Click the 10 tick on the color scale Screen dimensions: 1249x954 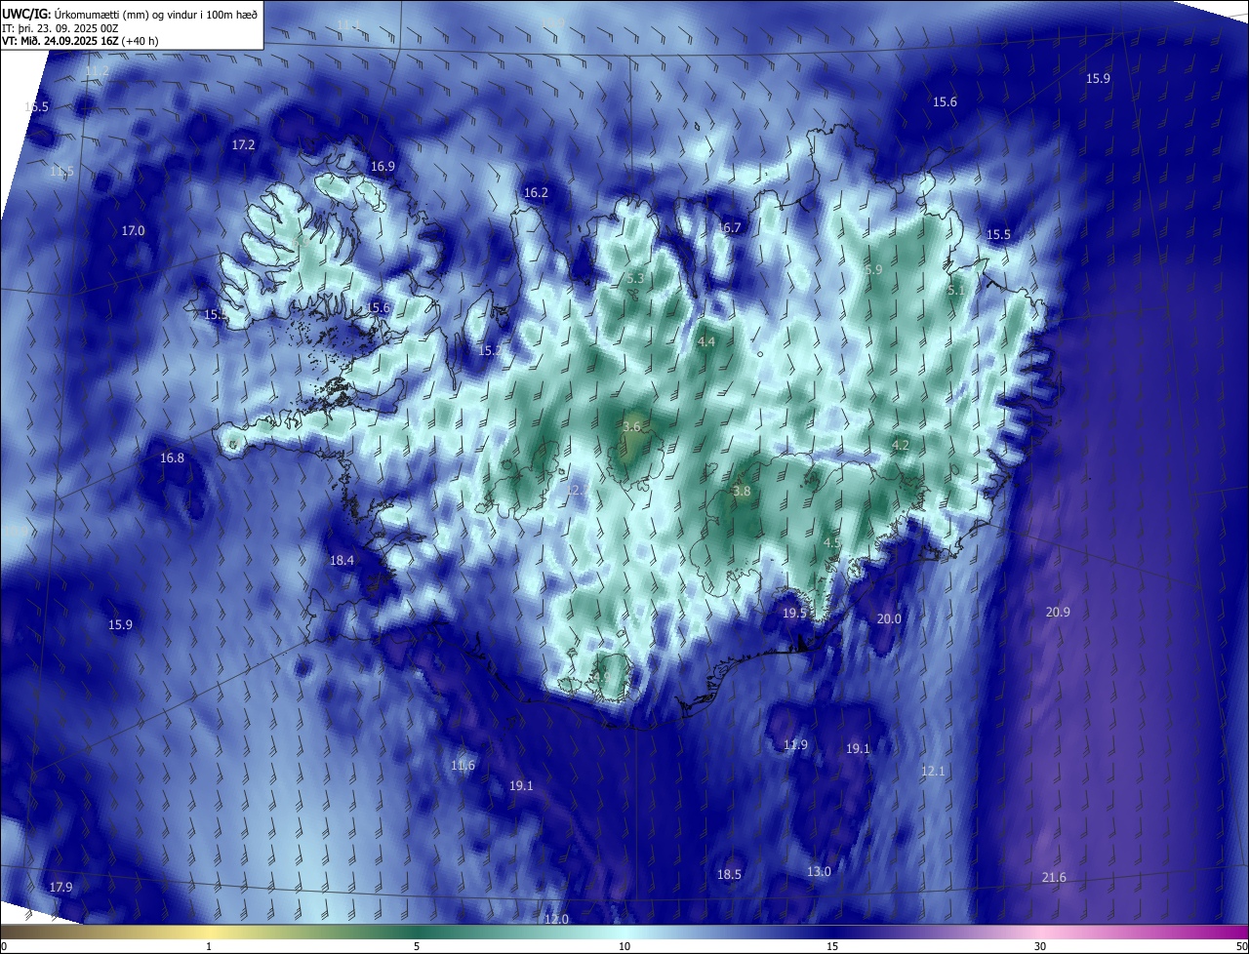pyautogui.click(x=624, y=946)
